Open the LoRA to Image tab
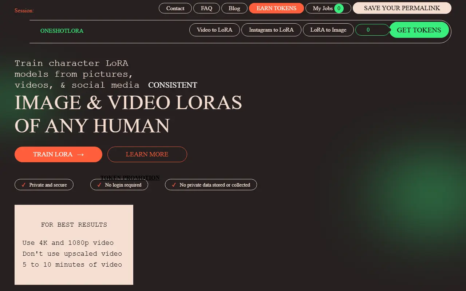Viewport: 466px width, 291px height. click(328, 30)
